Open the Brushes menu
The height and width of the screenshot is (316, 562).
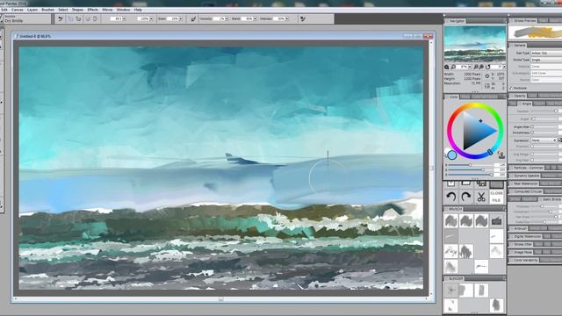point(48,10)
